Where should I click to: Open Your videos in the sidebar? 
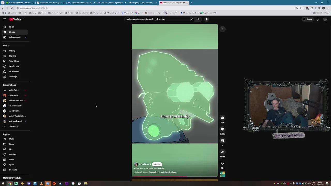pyautogui.click(x=14, y=61)
